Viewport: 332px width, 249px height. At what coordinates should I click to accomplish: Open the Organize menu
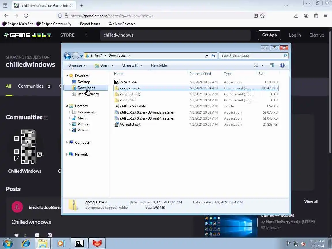(x=77, y=65)
